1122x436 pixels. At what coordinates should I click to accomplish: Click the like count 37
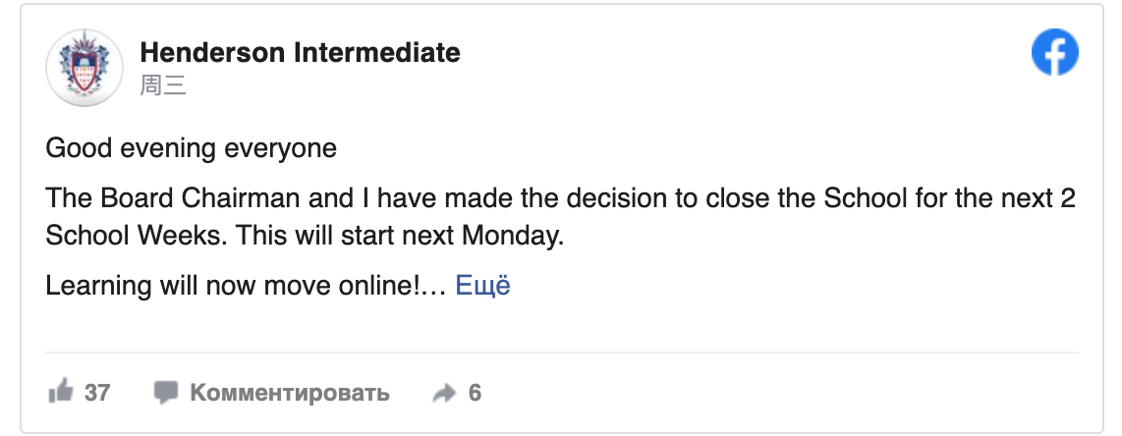click(97, 393)
